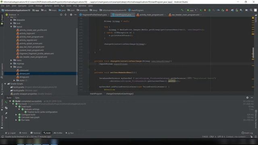This screenshot has width=258, height=145.
Task: Click the pin icon in Build sidebar
Action: pos(6,113)
